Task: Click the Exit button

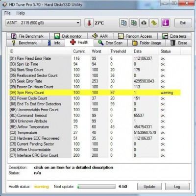Action: tap(183, 23)
